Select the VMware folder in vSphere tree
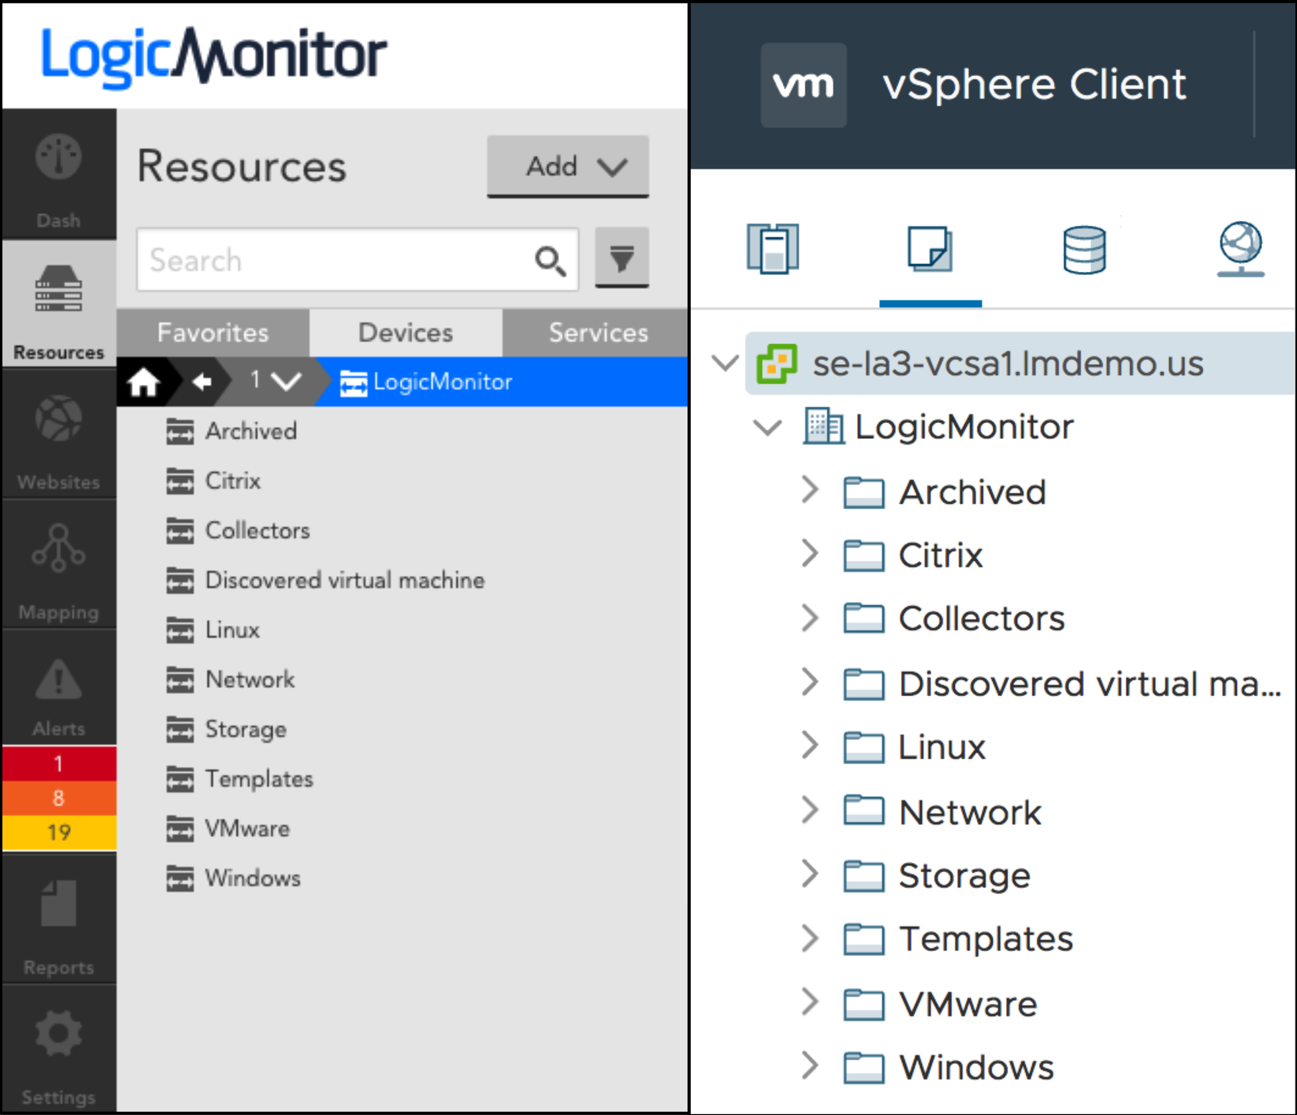1297x1115 pixels. [940, 1005]
